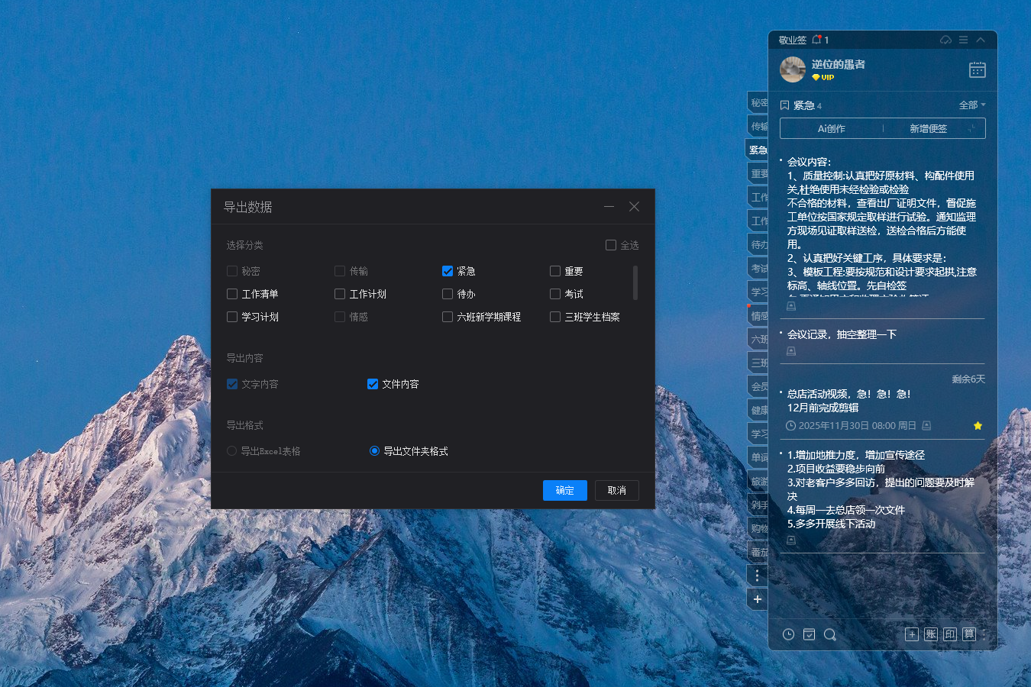1031x687 pixels.
Task: Select the 导出文件夹格式 radio option
Action: 374,451
